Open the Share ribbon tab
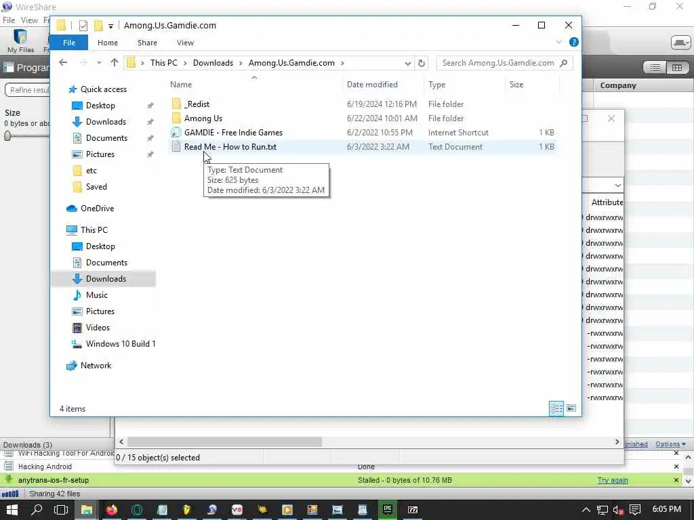 147,43
